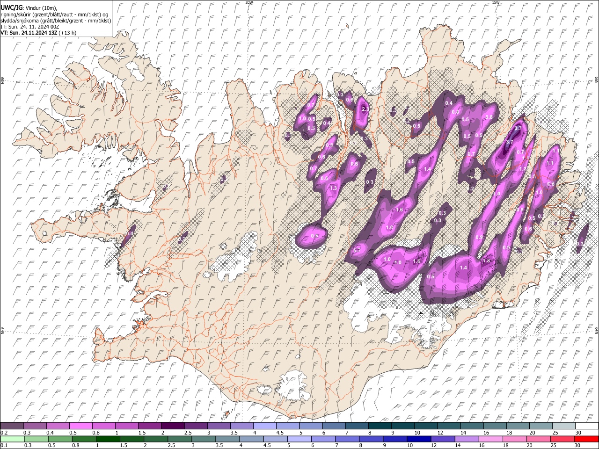The image size is (599, 449).
Task: Select upper-scale swatch starting at 3.5
Action: [241, 426]
